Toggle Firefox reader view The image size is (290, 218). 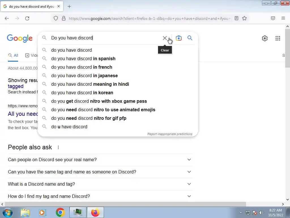236,18
